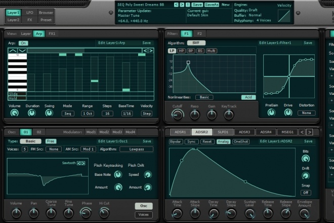Screen dimensions: 334x223
Task: Click the Base Note knob
Action: point(118,174)
